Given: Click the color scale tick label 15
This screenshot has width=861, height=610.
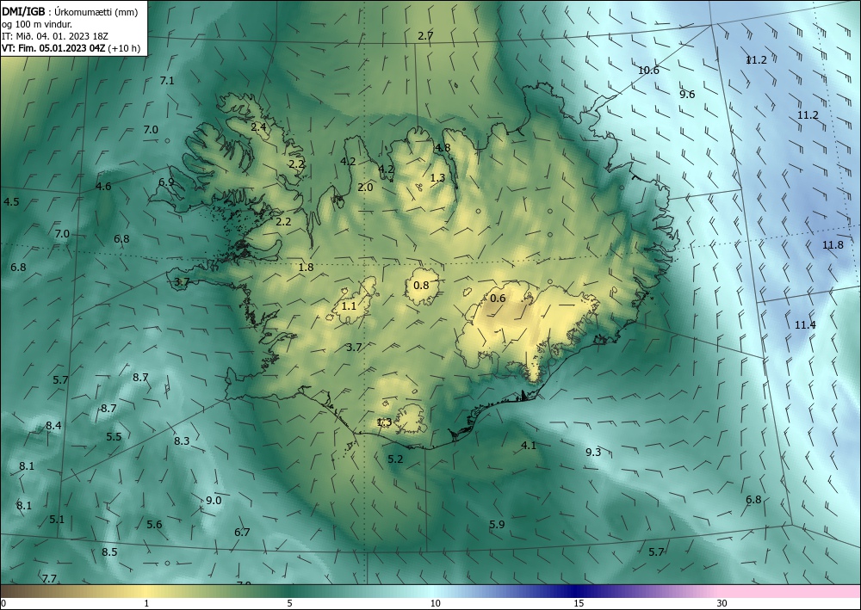Looking at the screenshot, I should [579, 604].
